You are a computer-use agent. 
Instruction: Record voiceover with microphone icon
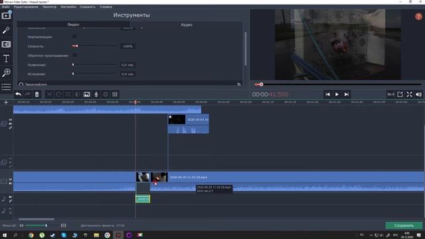pos(96,94)
